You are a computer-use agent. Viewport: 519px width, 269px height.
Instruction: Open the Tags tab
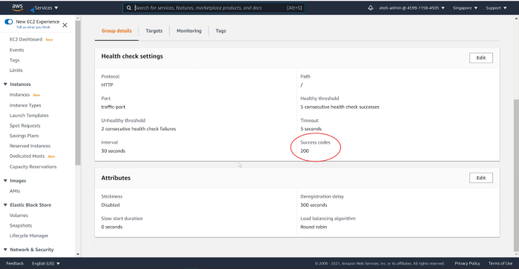click(x=221, y=31)
